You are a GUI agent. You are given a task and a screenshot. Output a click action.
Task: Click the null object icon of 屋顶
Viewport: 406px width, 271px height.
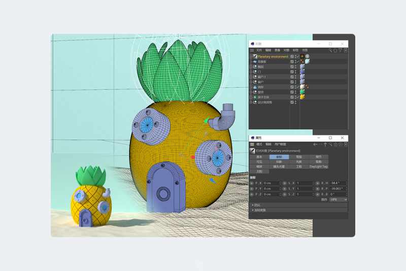click(x=255, y=92)
